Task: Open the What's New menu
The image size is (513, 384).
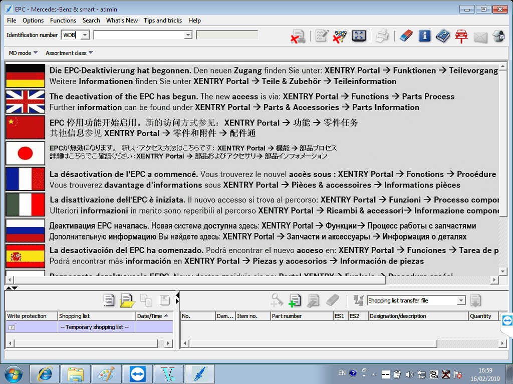Action: click(122, 20)
